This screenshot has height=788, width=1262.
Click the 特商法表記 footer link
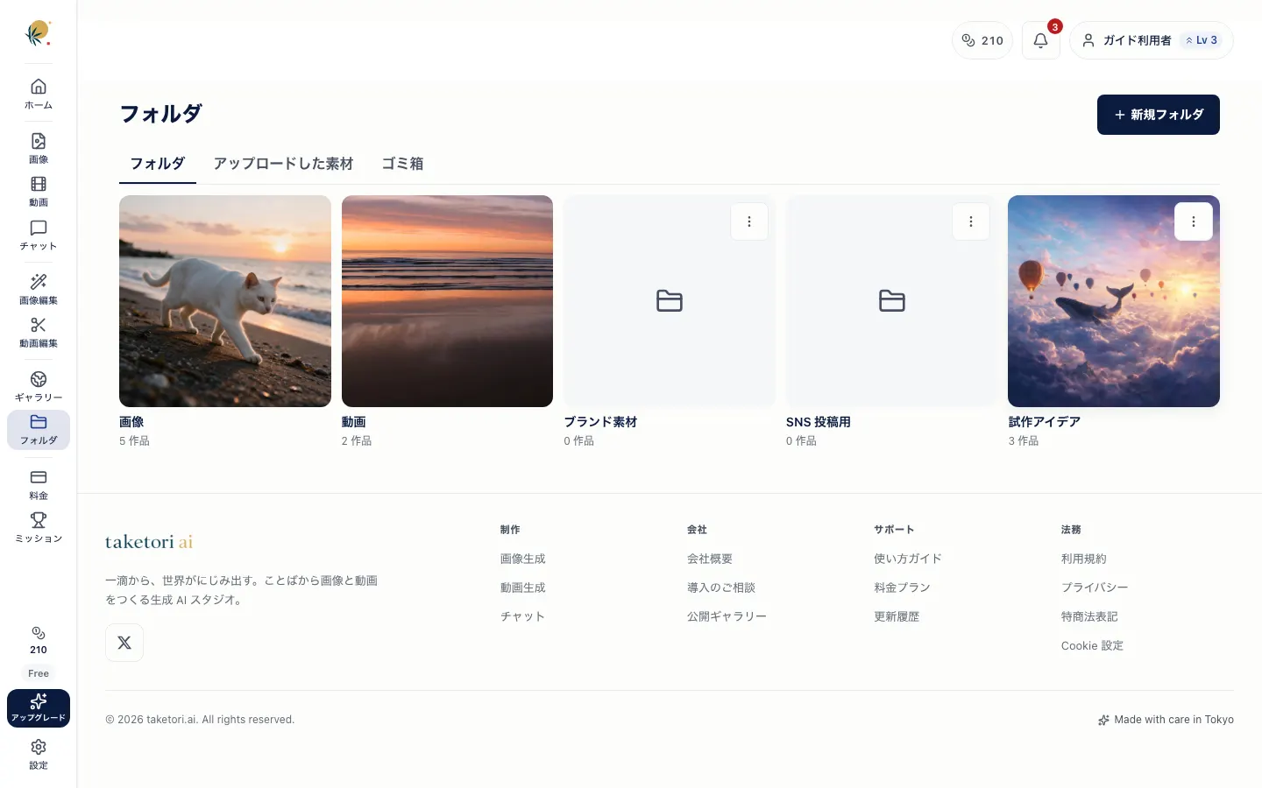coord(1089,616)
